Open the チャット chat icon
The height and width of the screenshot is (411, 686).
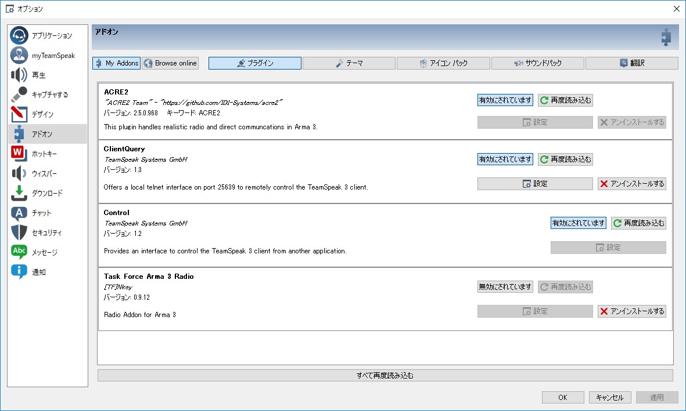pos(19,213)
